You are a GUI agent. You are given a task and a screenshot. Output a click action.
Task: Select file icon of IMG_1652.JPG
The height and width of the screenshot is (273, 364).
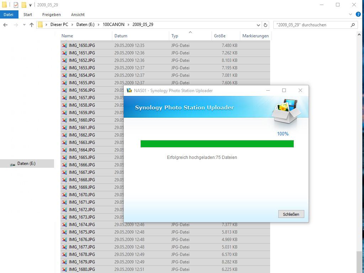64,60
